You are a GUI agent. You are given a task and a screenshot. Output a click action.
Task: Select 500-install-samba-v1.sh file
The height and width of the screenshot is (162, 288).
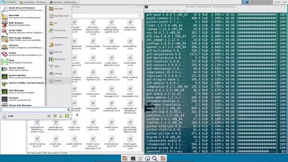[130, 25]
